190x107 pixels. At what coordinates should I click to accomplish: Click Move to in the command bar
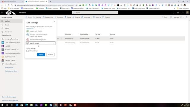pyautogui.click(x=97, y=17)
